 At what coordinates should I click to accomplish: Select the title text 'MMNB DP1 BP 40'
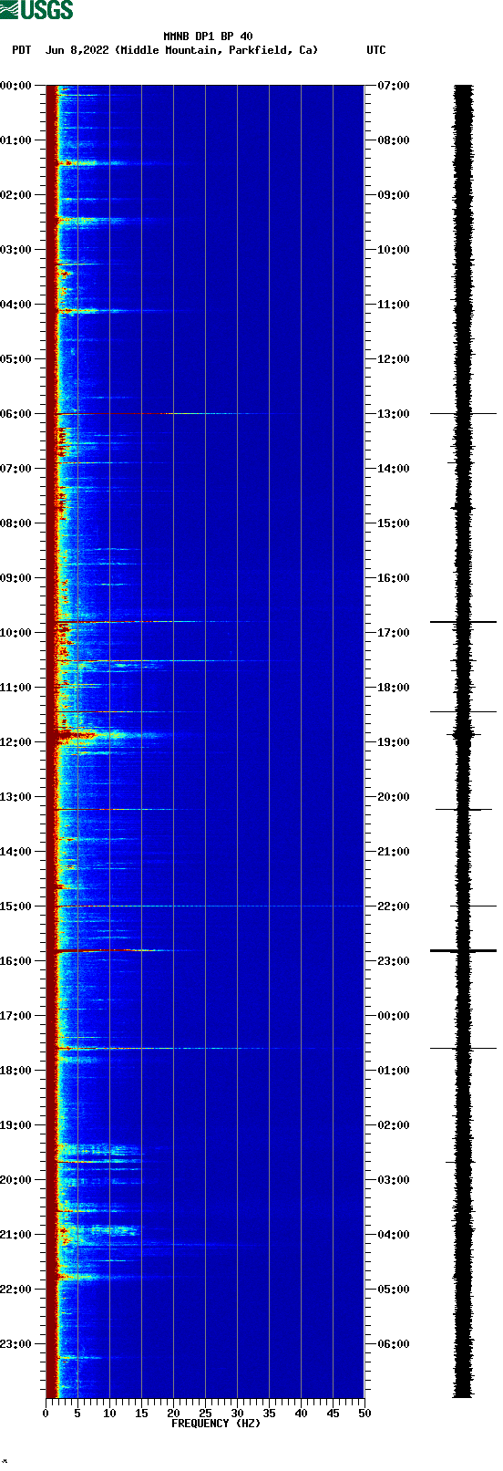208,36
